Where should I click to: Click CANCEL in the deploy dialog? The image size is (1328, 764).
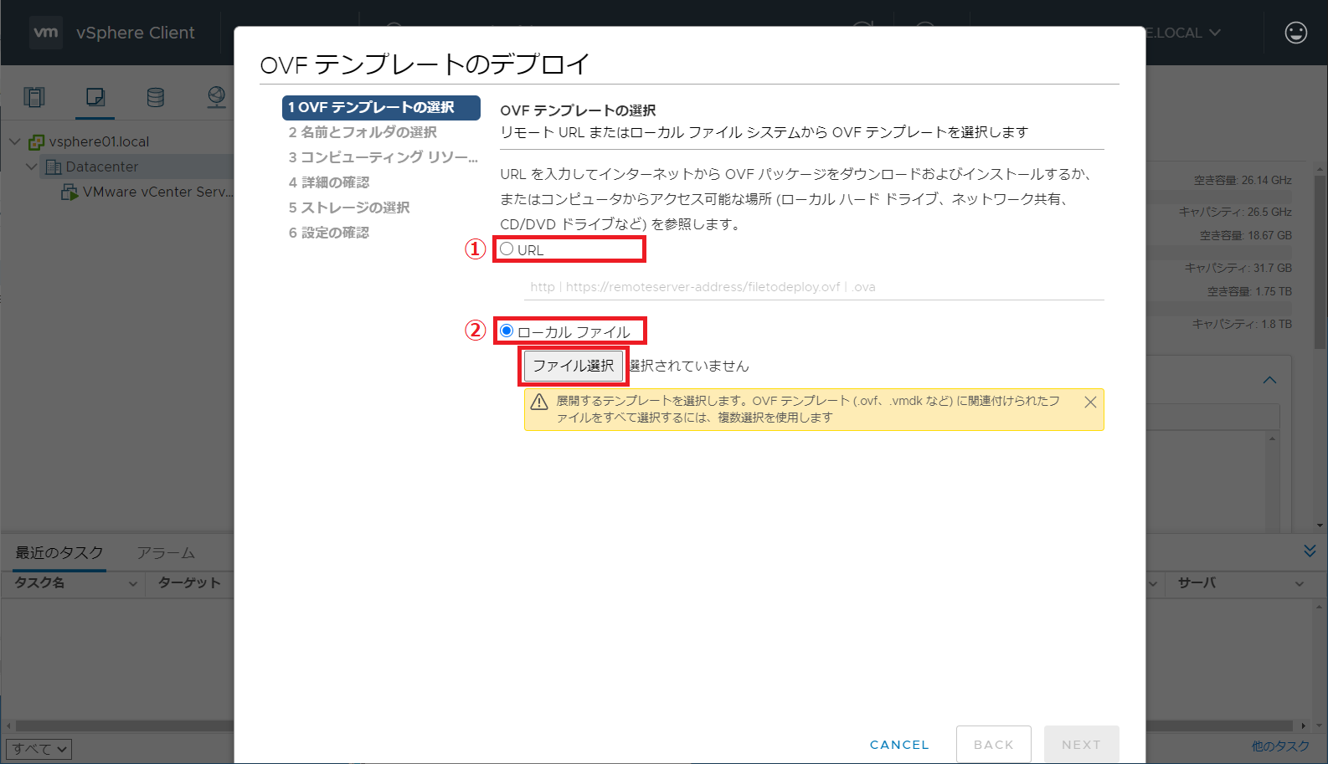(x=899, y=745)
